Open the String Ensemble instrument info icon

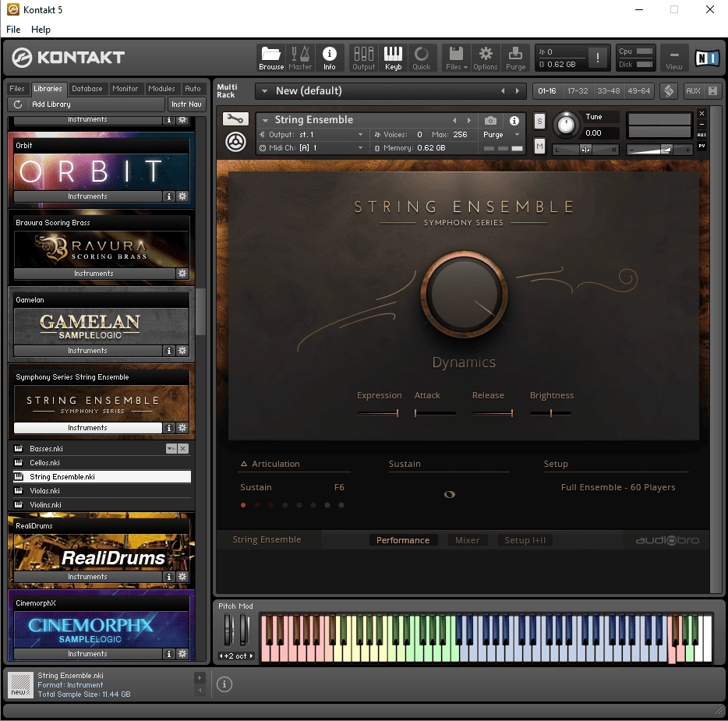[x=514, y=121]
